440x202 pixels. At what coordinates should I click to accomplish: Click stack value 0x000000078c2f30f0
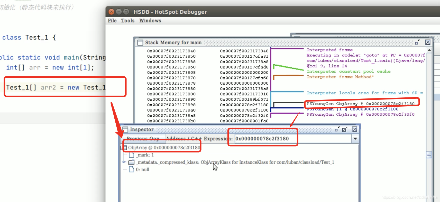[x=244, y=116]
